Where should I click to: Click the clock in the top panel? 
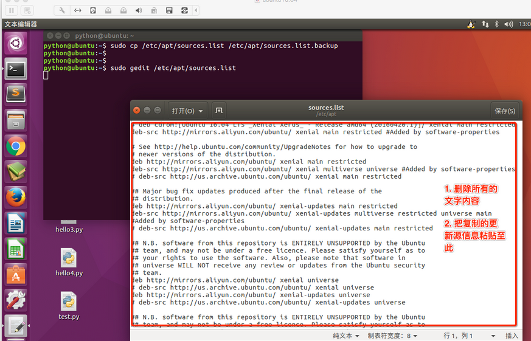point(524,24)
